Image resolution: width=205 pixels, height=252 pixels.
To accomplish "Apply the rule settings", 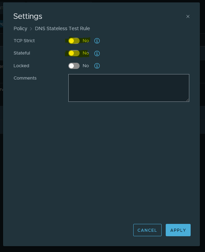I will pyautogui.click(x=178, y=230).
